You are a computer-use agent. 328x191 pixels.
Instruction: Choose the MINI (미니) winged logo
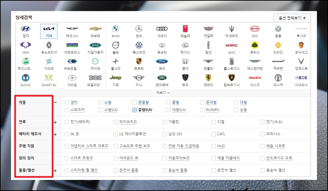click(x=139, y=78)
